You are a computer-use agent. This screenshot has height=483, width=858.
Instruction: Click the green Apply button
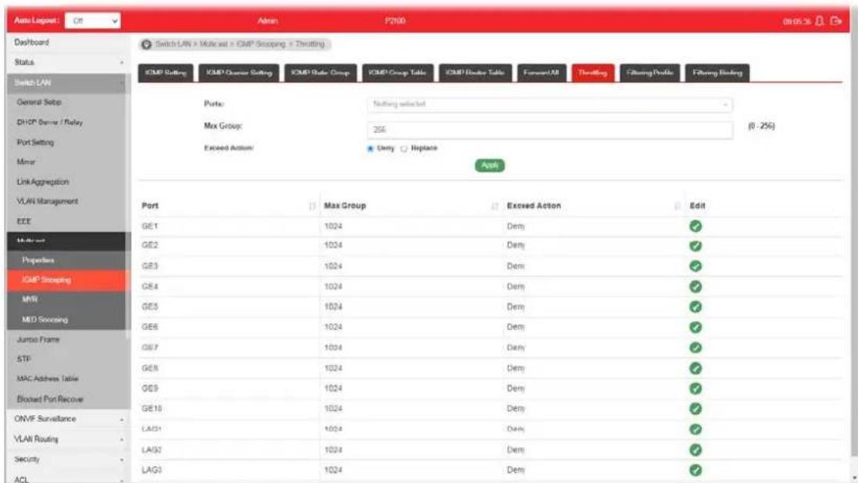tap(490, 165)
